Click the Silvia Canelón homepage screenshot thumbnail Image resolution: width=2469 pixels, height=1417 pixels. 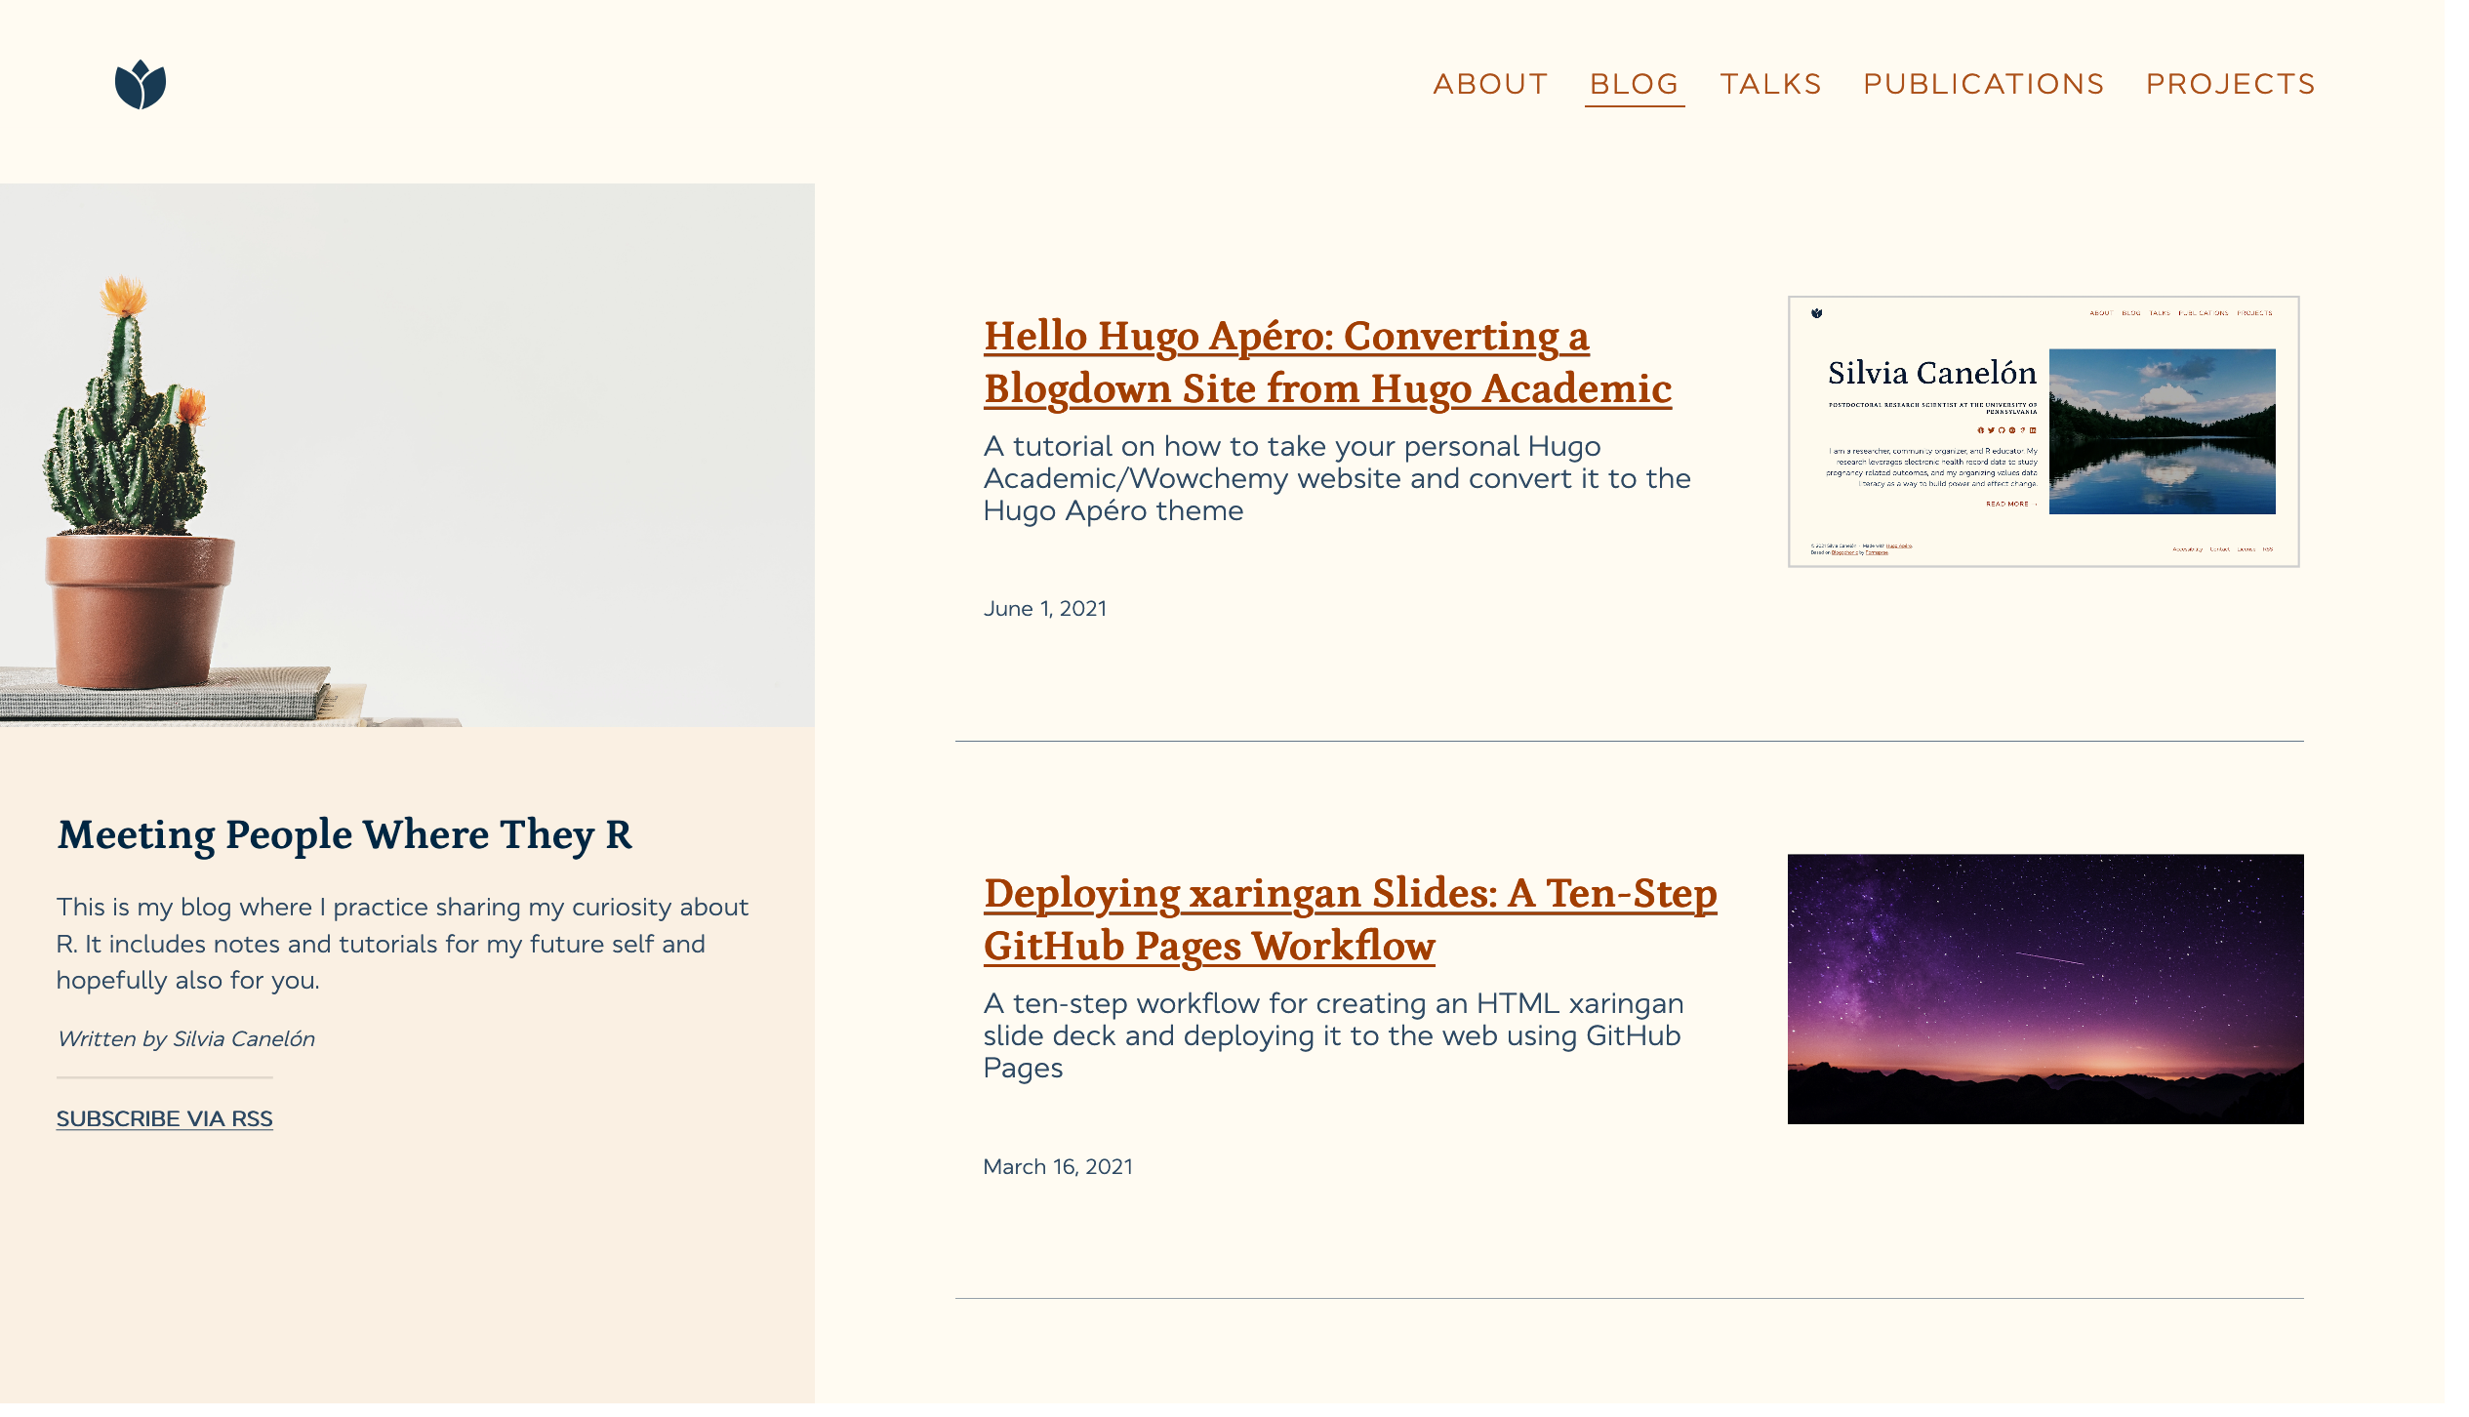(2044, 431)
